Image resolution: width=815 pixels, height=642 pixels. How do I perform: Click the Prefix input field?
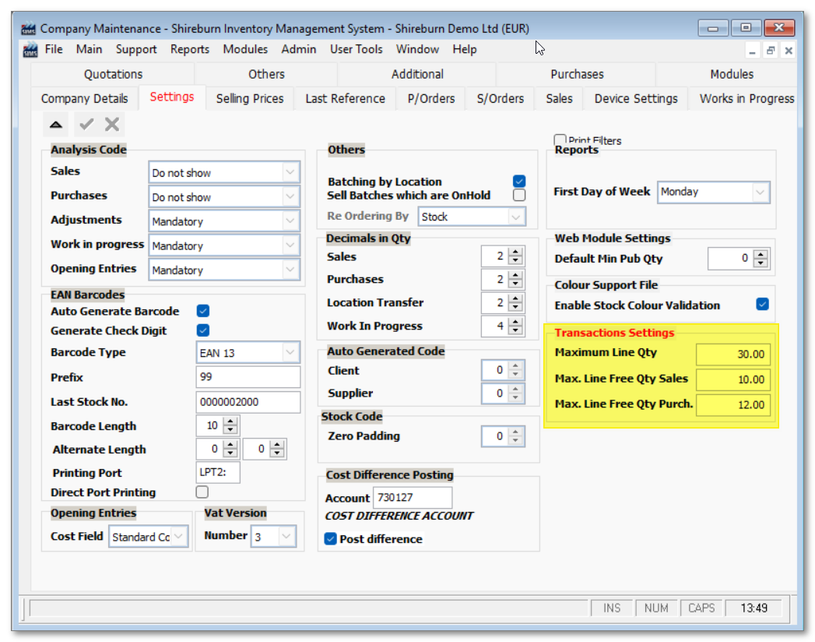point(248,376)
